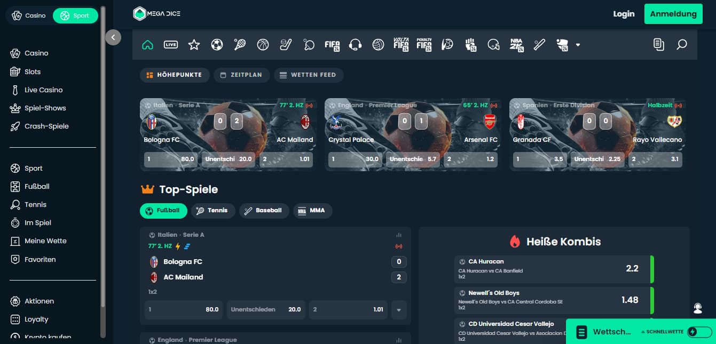
Task: Open Casino in the sidebar
Action: tap(37, 53)
